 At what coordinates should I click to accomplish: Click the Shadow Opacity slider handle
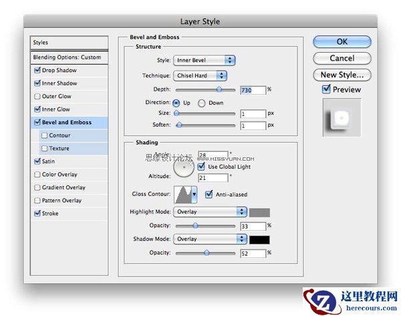pos(207,253)
